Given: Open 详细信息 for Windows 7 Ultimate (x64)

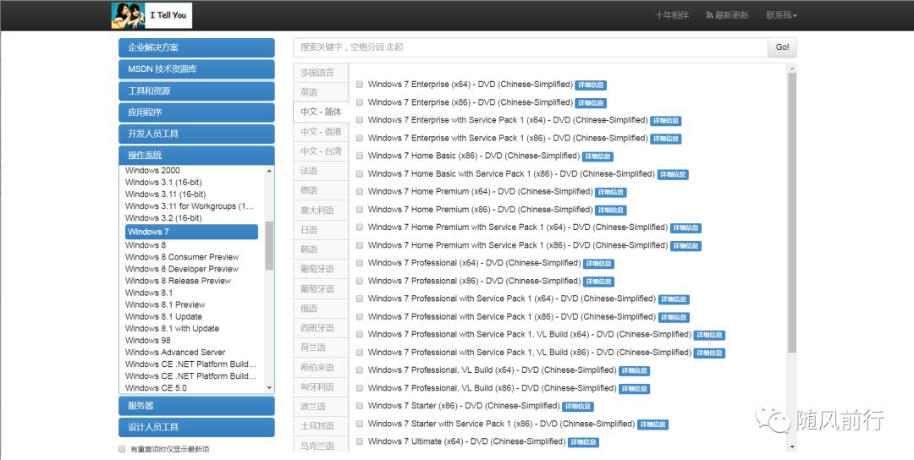Looking at the screenshot, I should pos(583,442).
